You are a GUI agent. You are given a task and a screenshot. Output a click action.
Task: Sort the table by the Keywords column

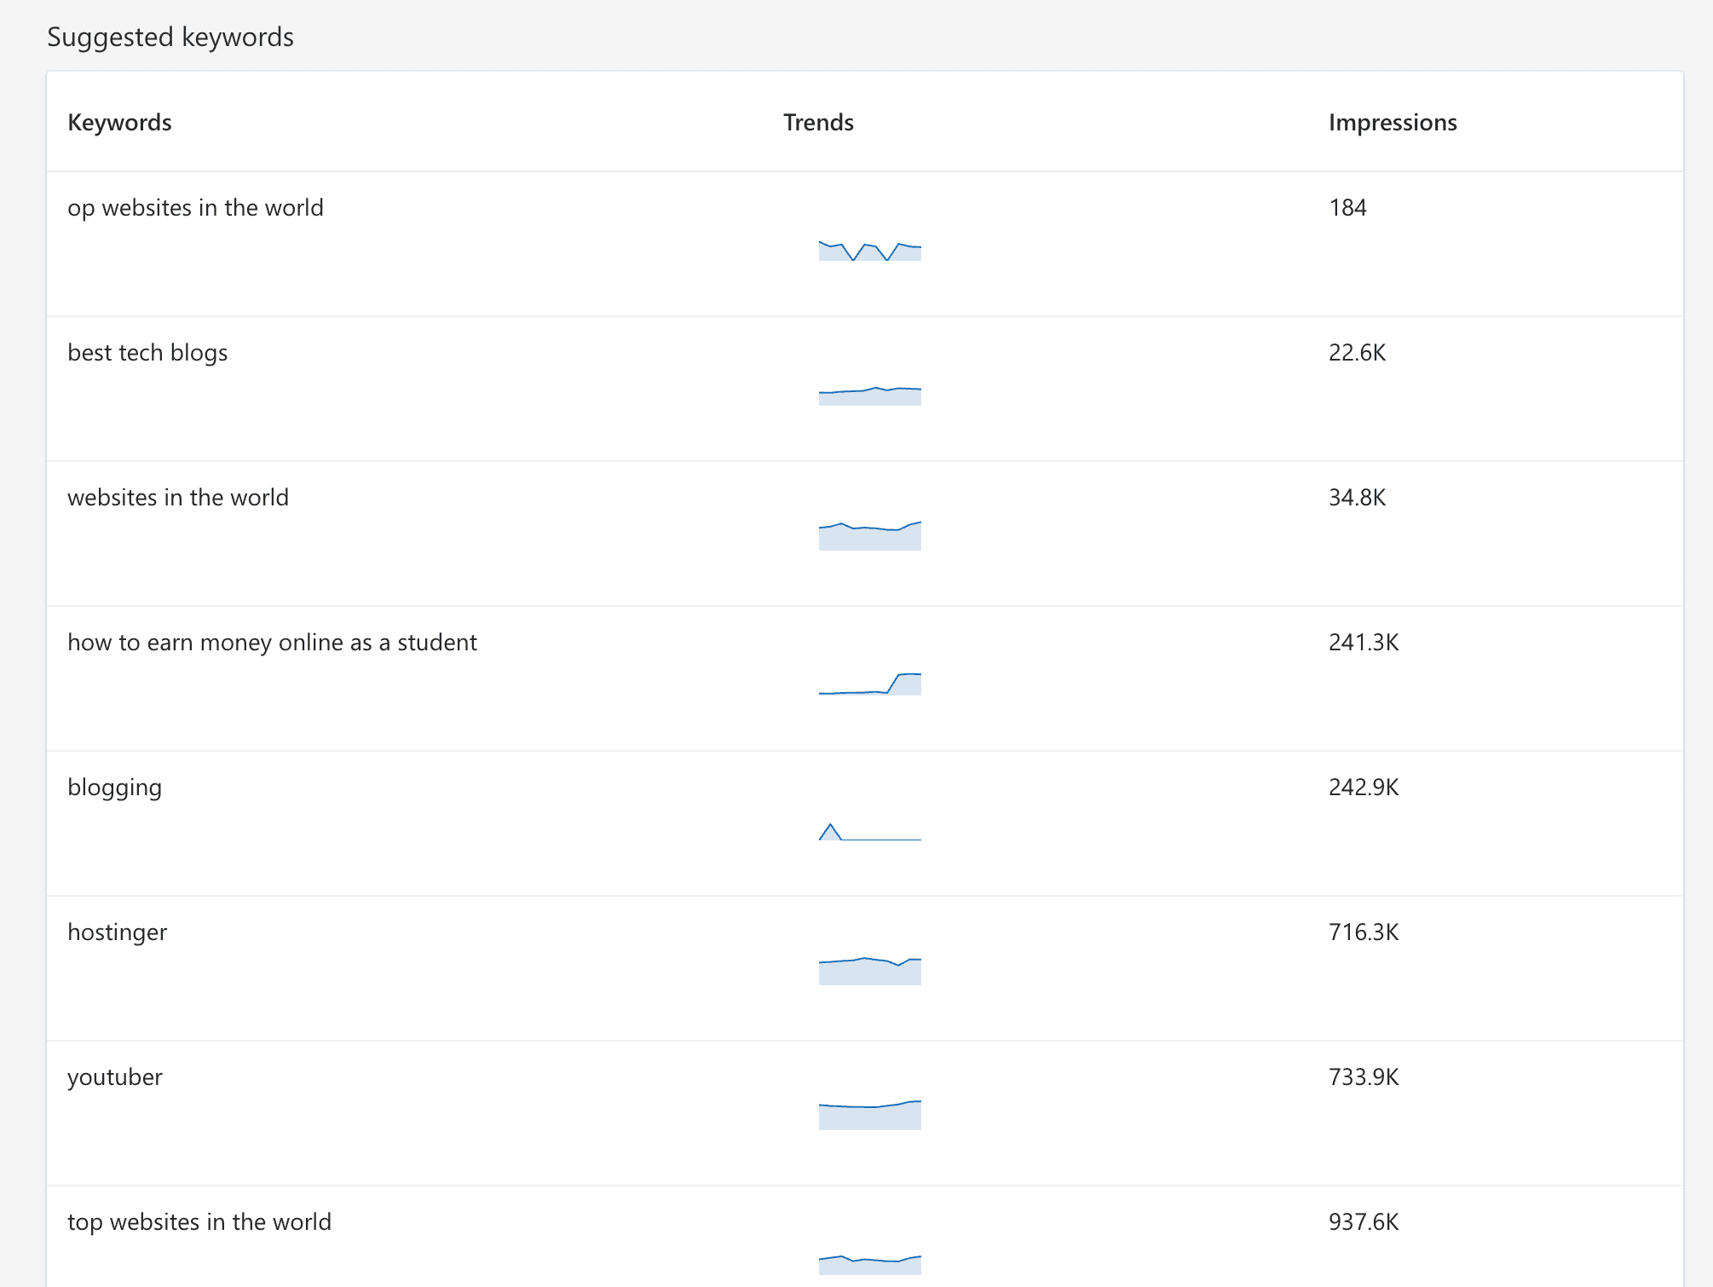coord(119,122)
